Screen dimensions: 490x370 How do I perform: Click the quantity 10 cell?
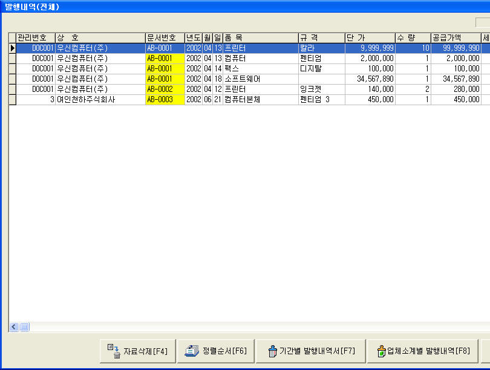click(x=413, y=48)
